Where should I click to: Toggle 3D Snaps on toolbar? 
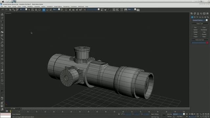(70, 10)
